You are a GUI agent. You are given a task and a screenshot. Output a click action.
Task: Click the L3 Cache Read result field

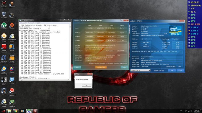[90, 41]
